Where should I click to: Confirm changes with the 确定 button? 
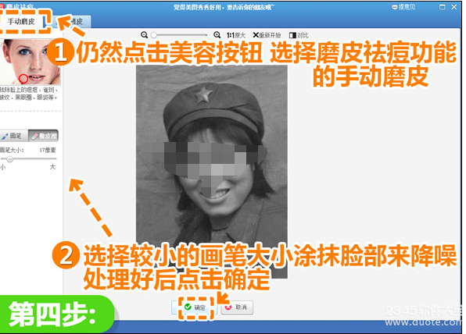195,307
